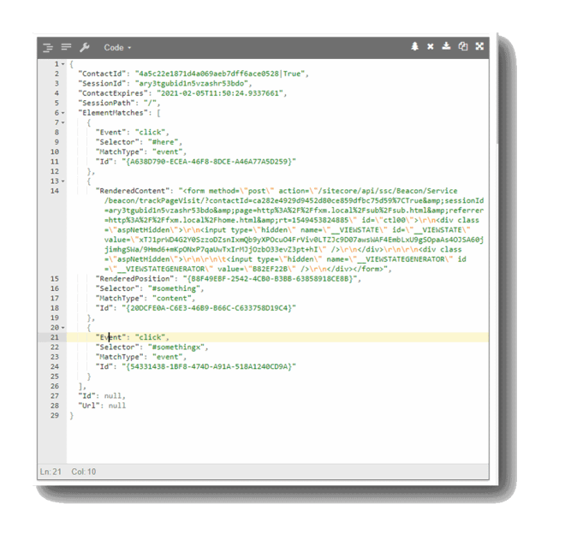Fold the object starting at line 20
The image size is (565, 552).
(x=62, y=328)
